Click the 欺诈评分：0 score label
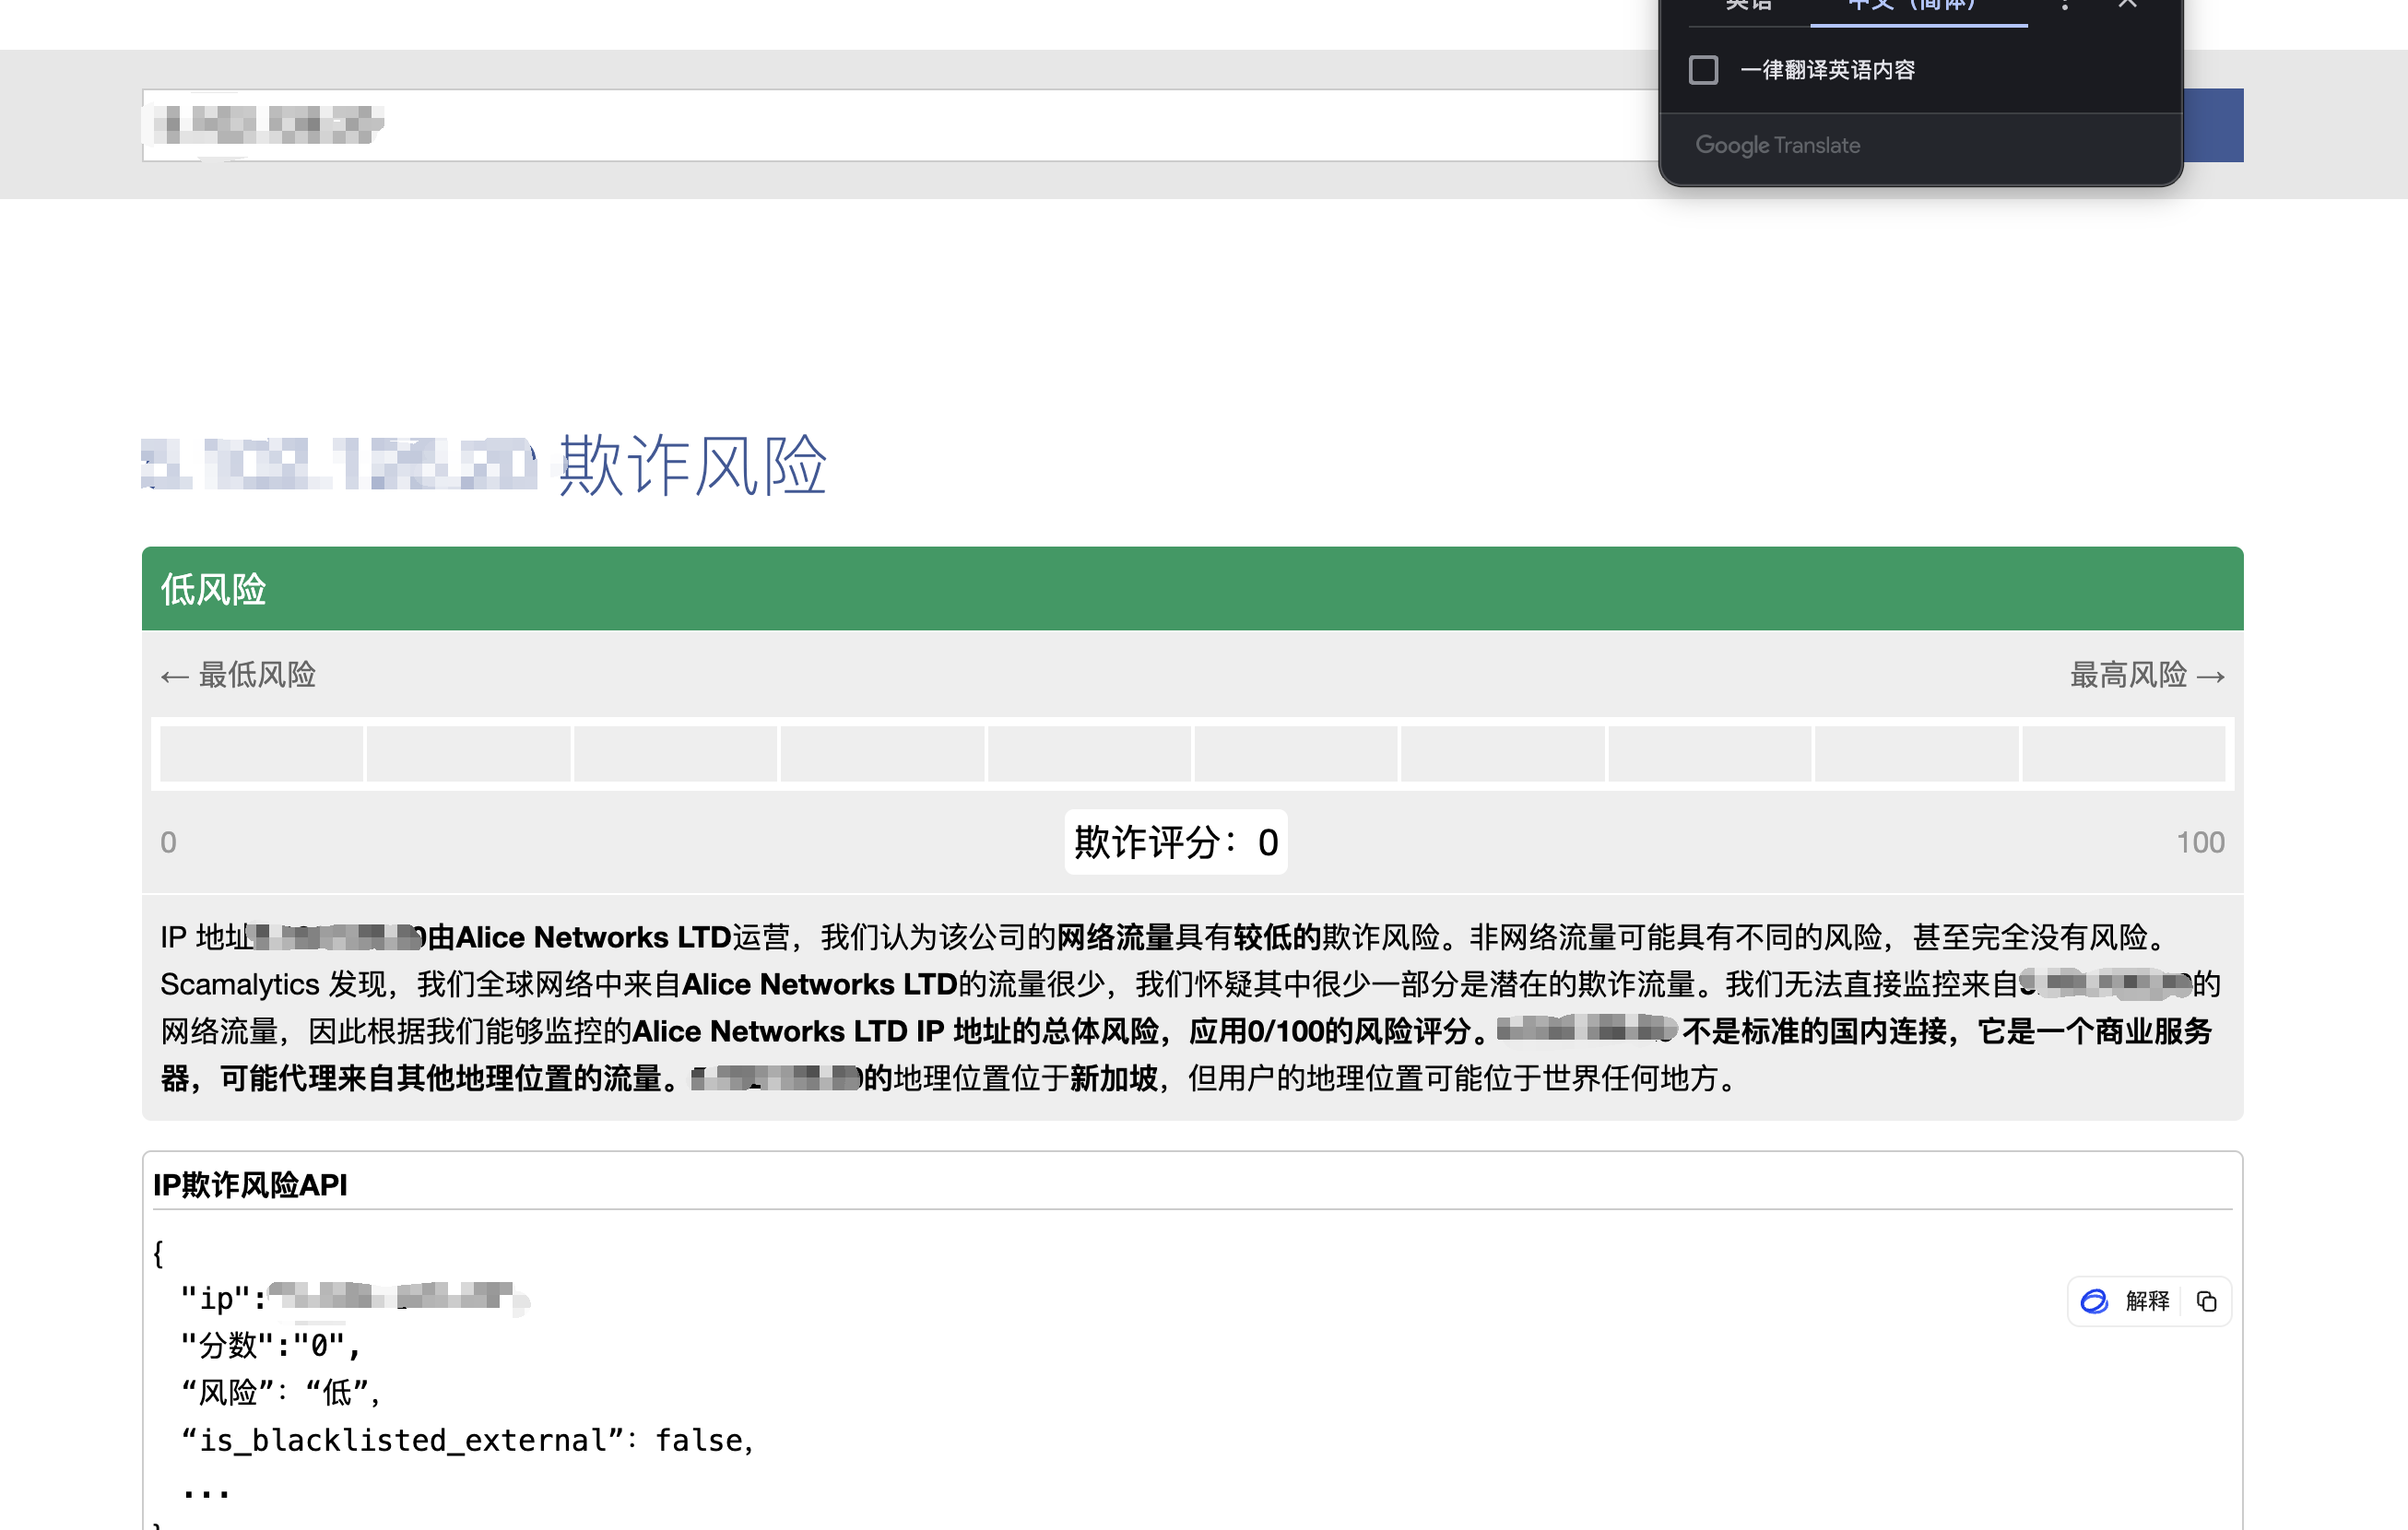2408x1530 pixels. point(1176,842)
